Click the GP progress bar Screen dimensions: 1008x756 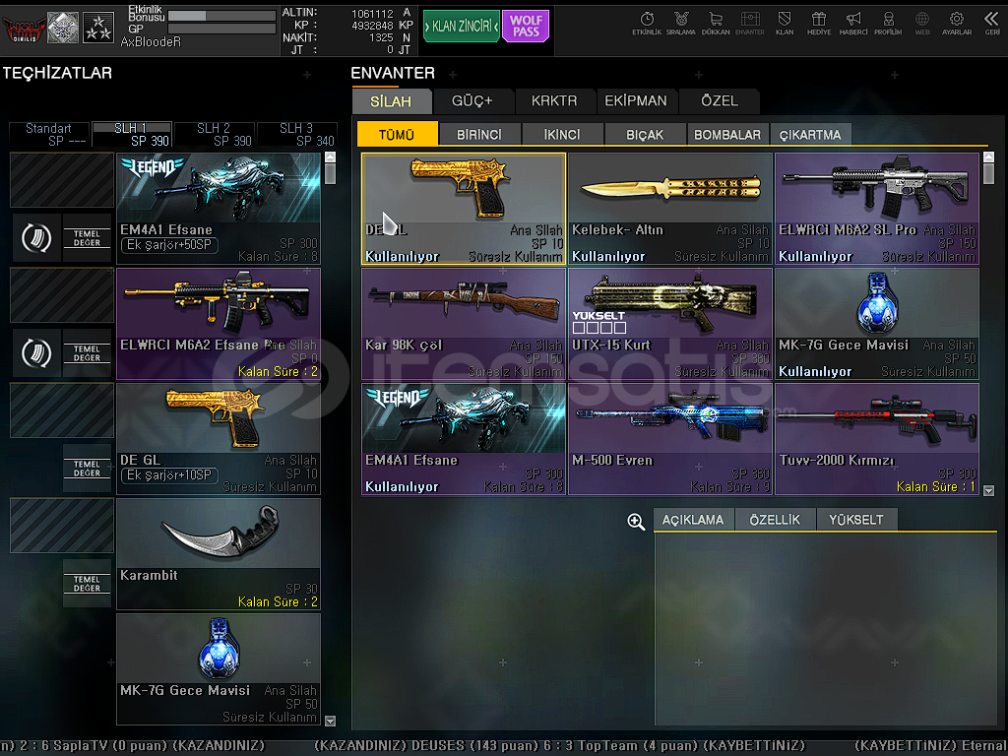tap(221, 29)
